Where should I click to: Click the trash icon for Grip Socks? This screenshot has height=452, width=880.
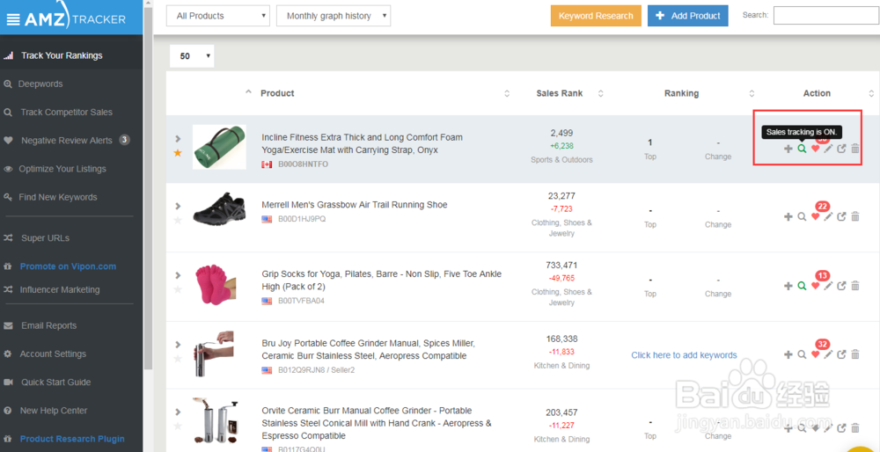[x=855, y=286]
